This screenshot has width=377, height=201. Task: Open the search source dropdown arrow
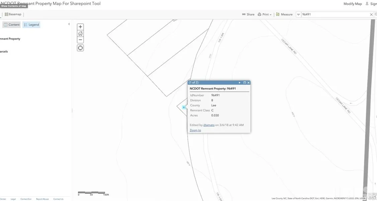coord(298,14)
